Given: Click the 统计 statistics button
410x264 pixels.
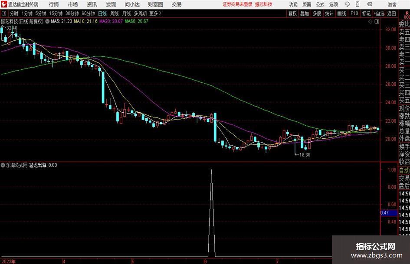Looking at the screenshot, I should click(329, 13).
